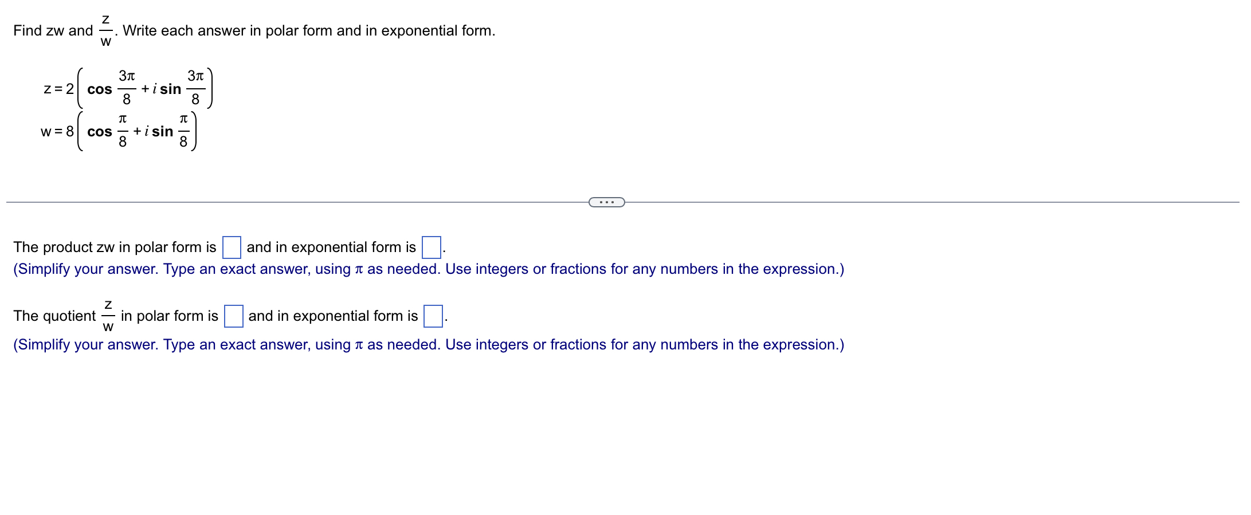Click the z = 2 polar equation
Image resolution: width=1251 pixels, height=515 pixels.
pyautogui.click(x=129, y=89)
